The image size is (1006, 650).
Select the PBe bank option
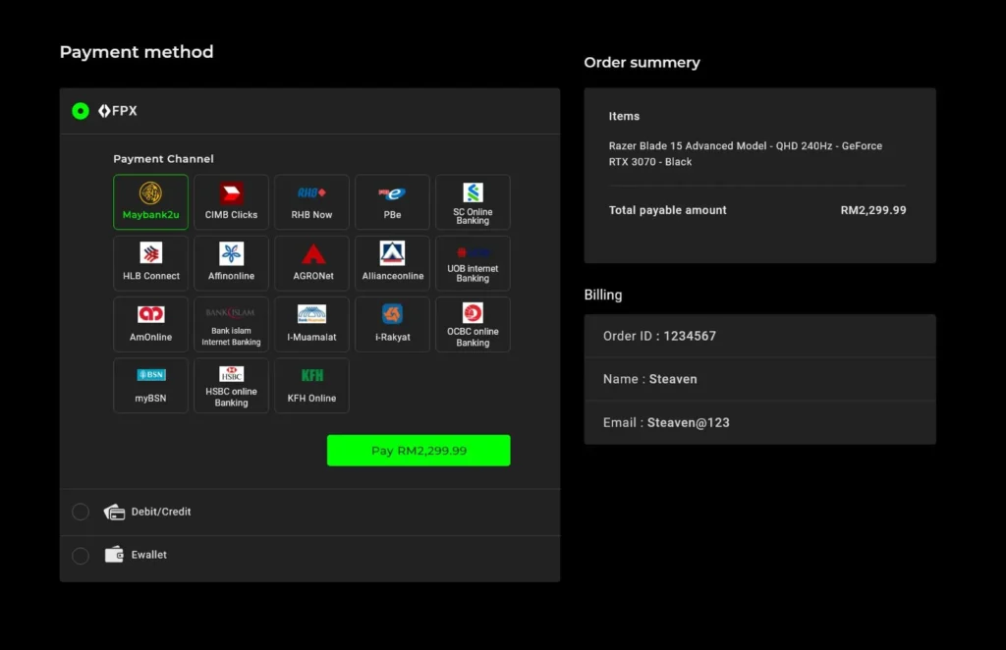pyautogui.click(x=392, y=202)
